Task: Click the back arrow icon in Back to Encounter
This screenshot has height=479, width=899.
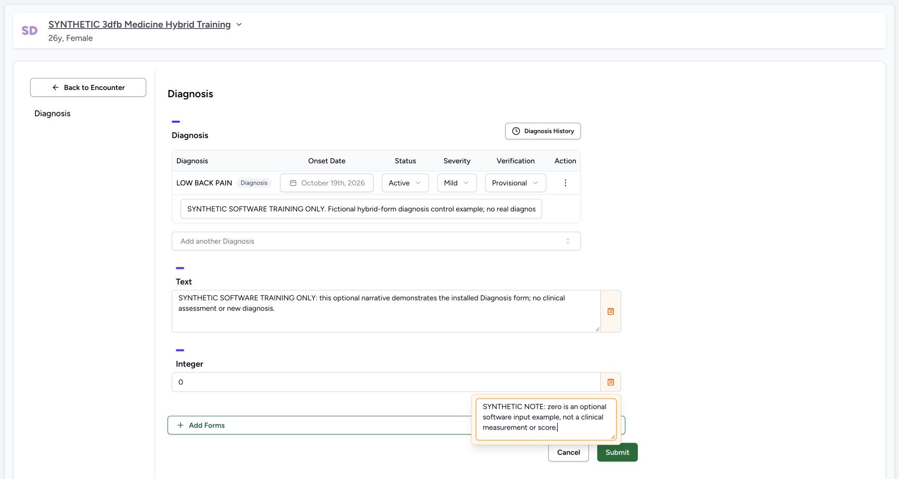Action: (x=56, y=87)
